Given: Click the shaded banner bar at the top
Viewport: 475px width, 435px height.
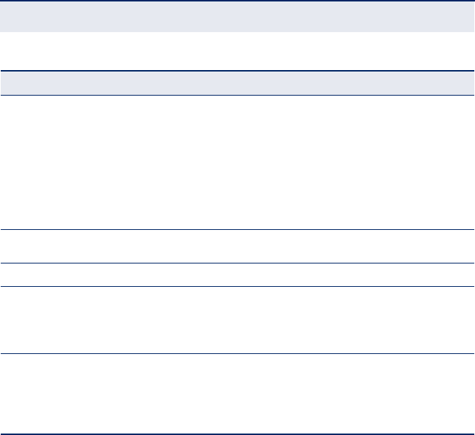Looking at the screenshot, I should click(237, 16).
